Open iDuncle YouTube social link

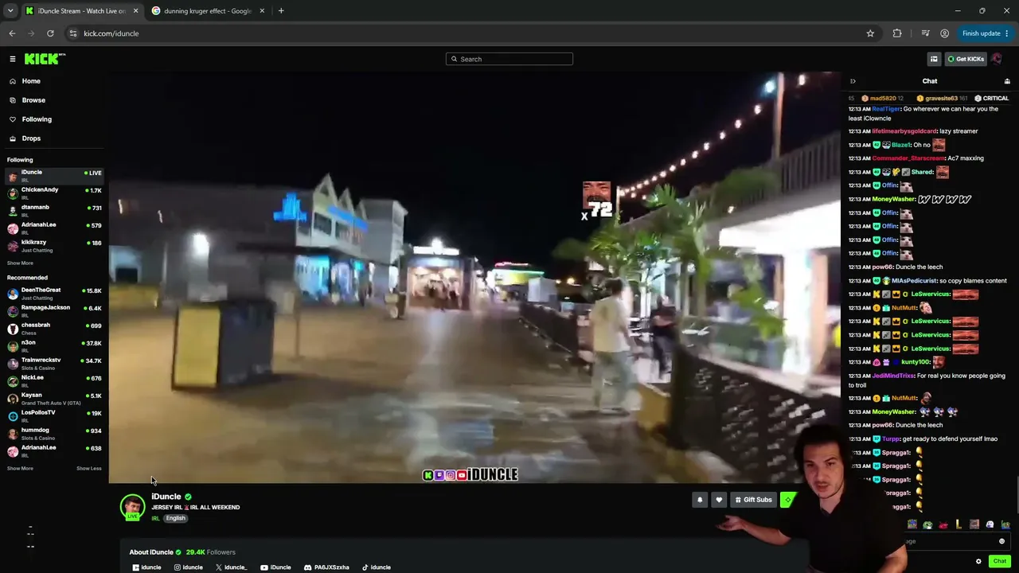(275, 567)
